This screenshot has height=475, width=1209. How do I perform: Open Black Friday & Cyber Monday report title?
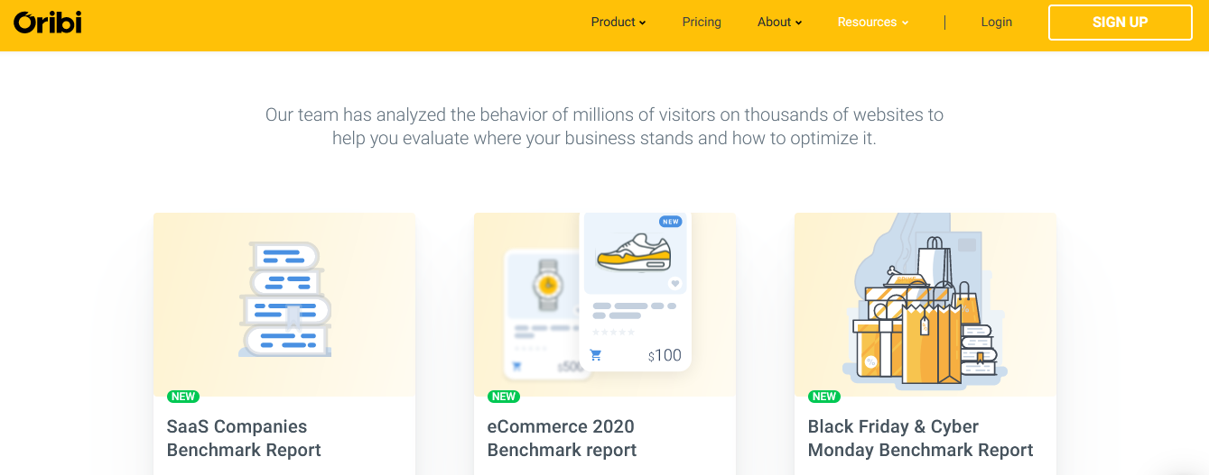pyautogui.click(x=920, y=438)
